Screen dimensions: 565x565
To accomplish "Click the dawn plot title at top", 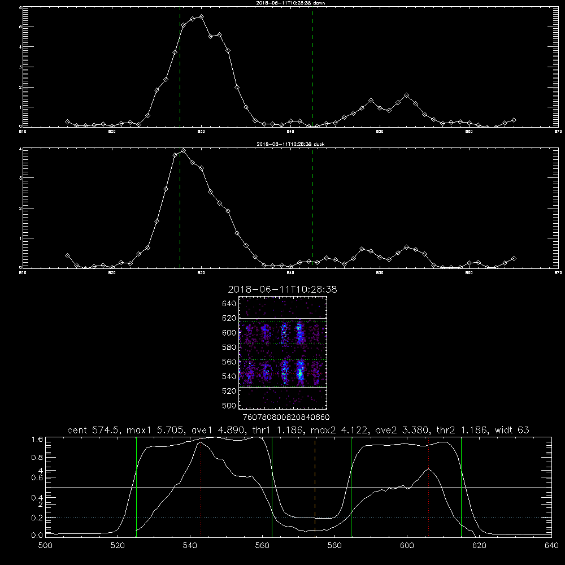I will [x=290, y=2].
